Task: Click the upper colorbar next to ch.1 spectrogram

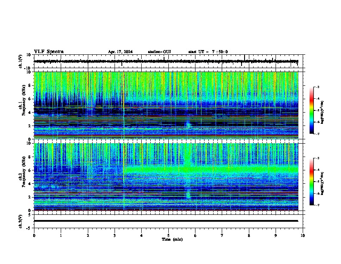Action: coord(312,110)
